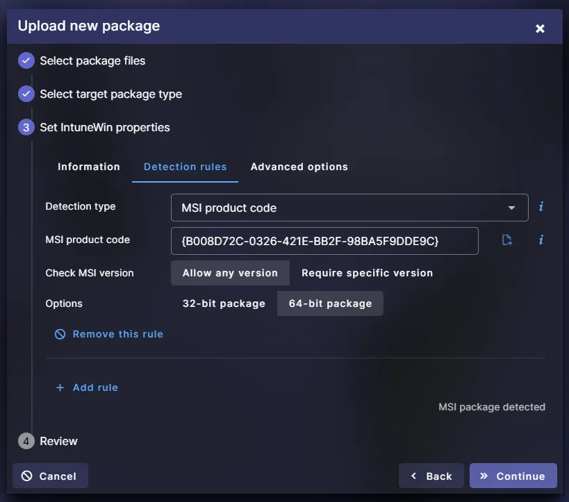This screenshot has width=569, height=502.
Task: Click the Detection type dropdown arrow
Action: click(x=511, y=208)
